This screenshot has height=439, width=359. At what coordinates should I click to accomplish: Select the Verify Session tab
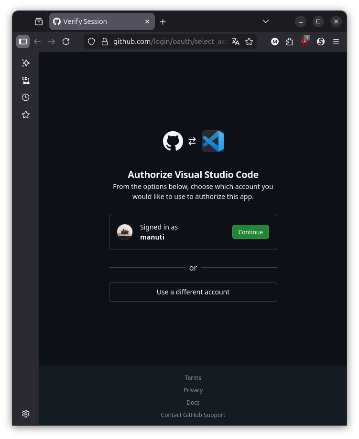102,21
